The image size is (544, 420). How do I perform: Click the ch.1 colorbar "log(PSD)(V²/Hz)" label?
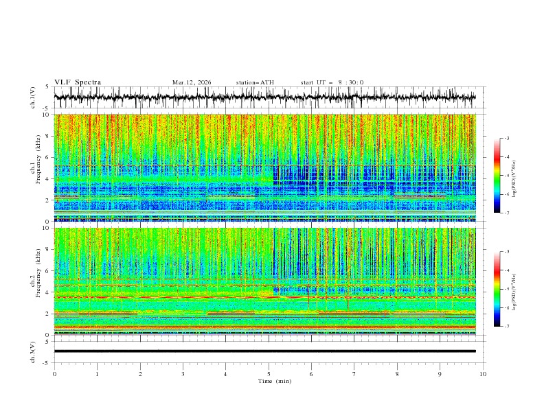pos(514,179)
